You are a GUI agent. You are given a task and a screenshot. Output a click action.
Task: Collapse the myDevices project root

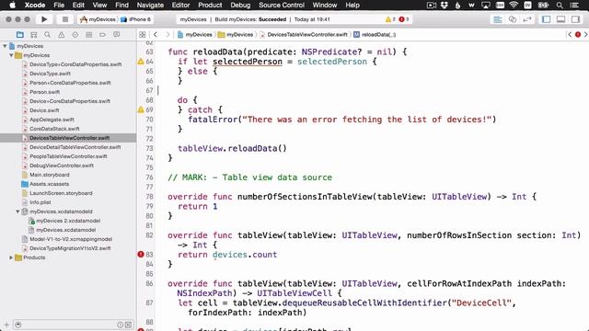pyautogui.click(x=5, y=46)
